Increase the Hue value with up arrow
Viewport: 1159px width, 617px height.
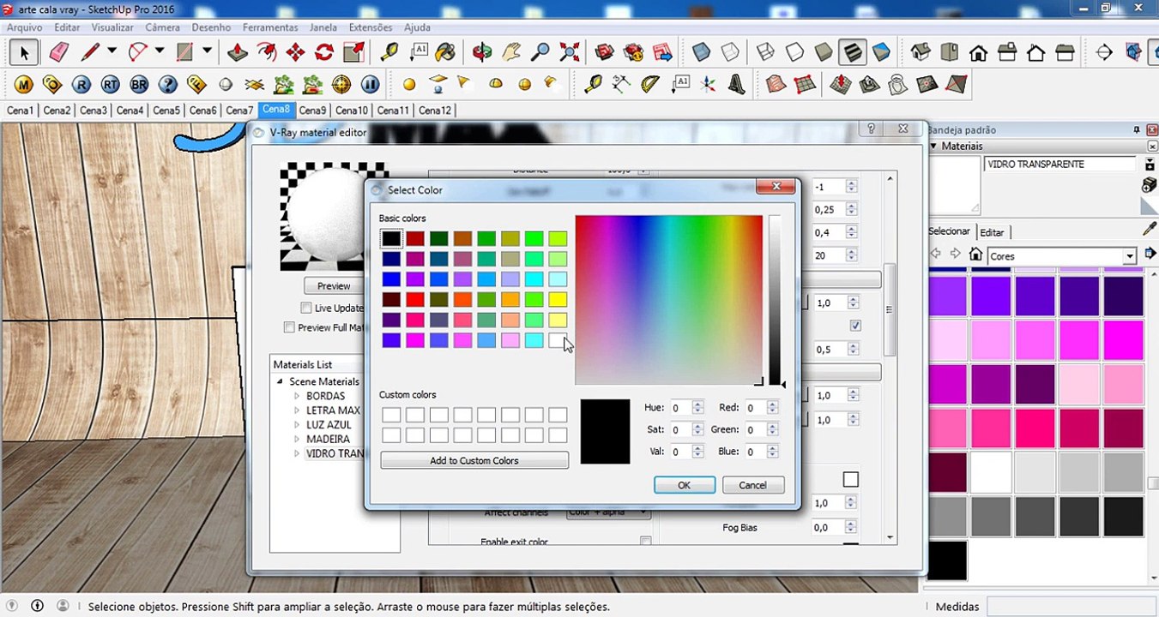click(x=697, y=404)
